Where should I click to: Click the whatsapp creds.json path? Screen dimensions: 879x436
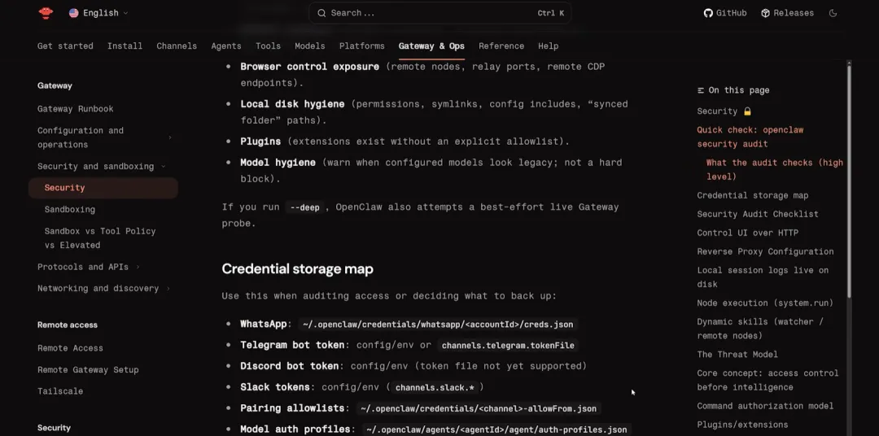point(437,325)
